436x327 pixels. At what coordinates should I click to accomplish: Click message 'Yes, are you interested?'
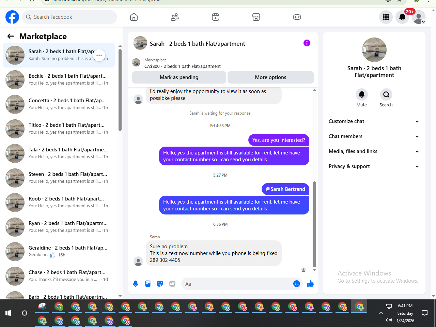[x=279, y=140]
